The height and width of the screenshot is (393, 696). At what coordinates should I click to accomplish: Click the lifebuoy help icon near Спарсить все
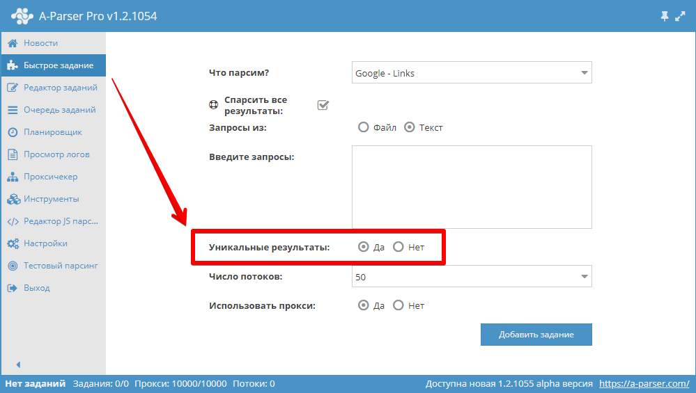pyautogui.click(x=213, y=104)
